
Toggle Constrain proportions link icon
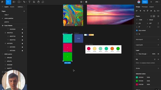pos(158,23)
